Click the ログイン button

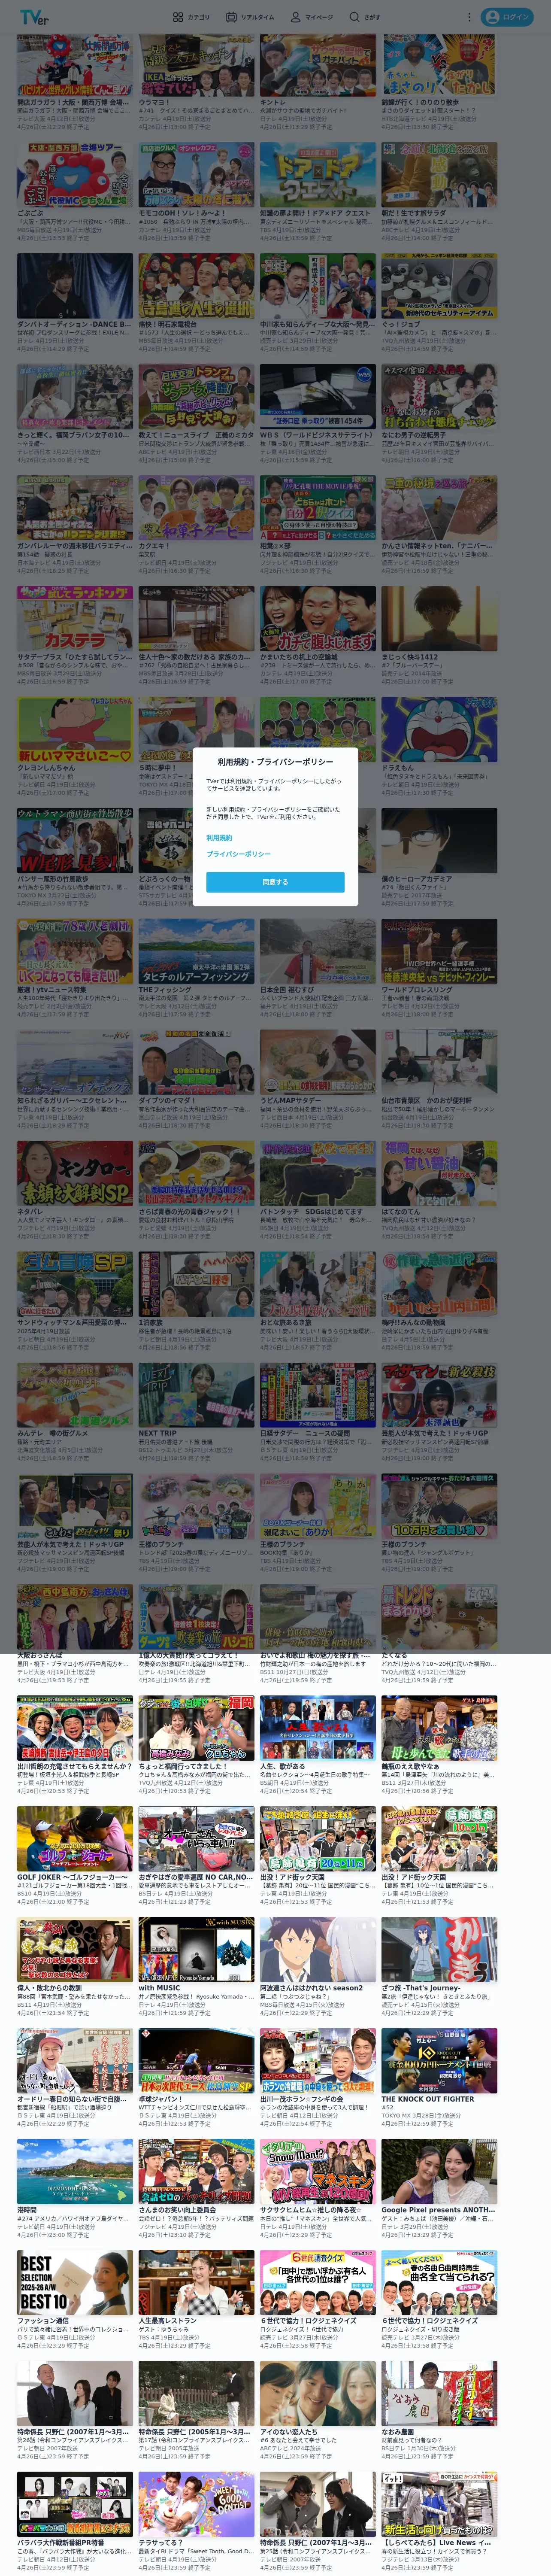click(x=506, y=17)
